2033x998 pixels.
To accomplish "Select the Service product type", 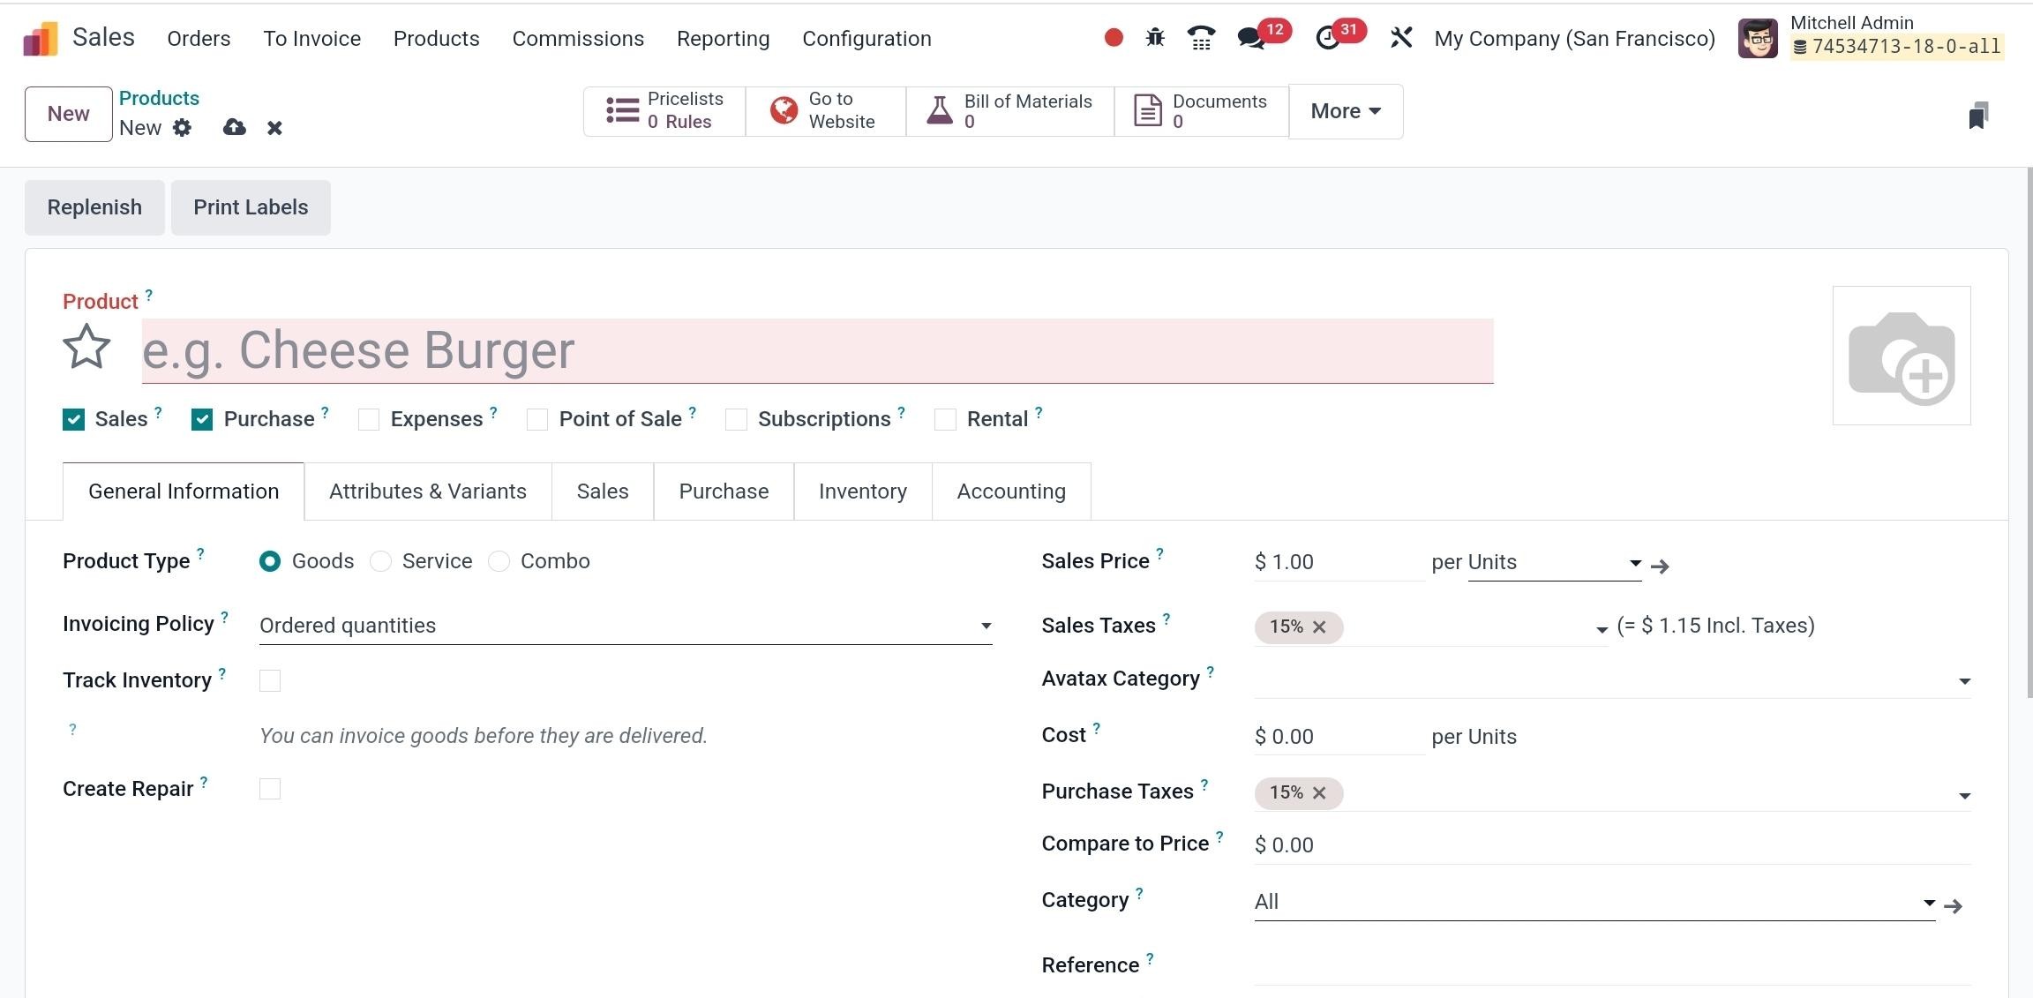I will pyautogui.click(x=381, y=562).
